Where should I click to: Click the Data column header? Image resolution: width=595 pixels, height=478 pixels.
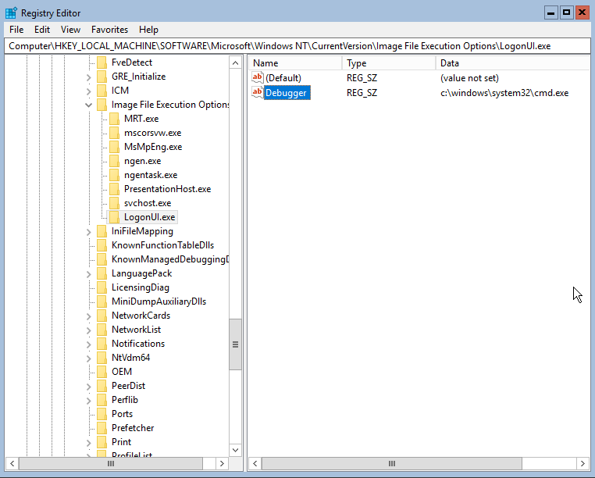point(513,63)
